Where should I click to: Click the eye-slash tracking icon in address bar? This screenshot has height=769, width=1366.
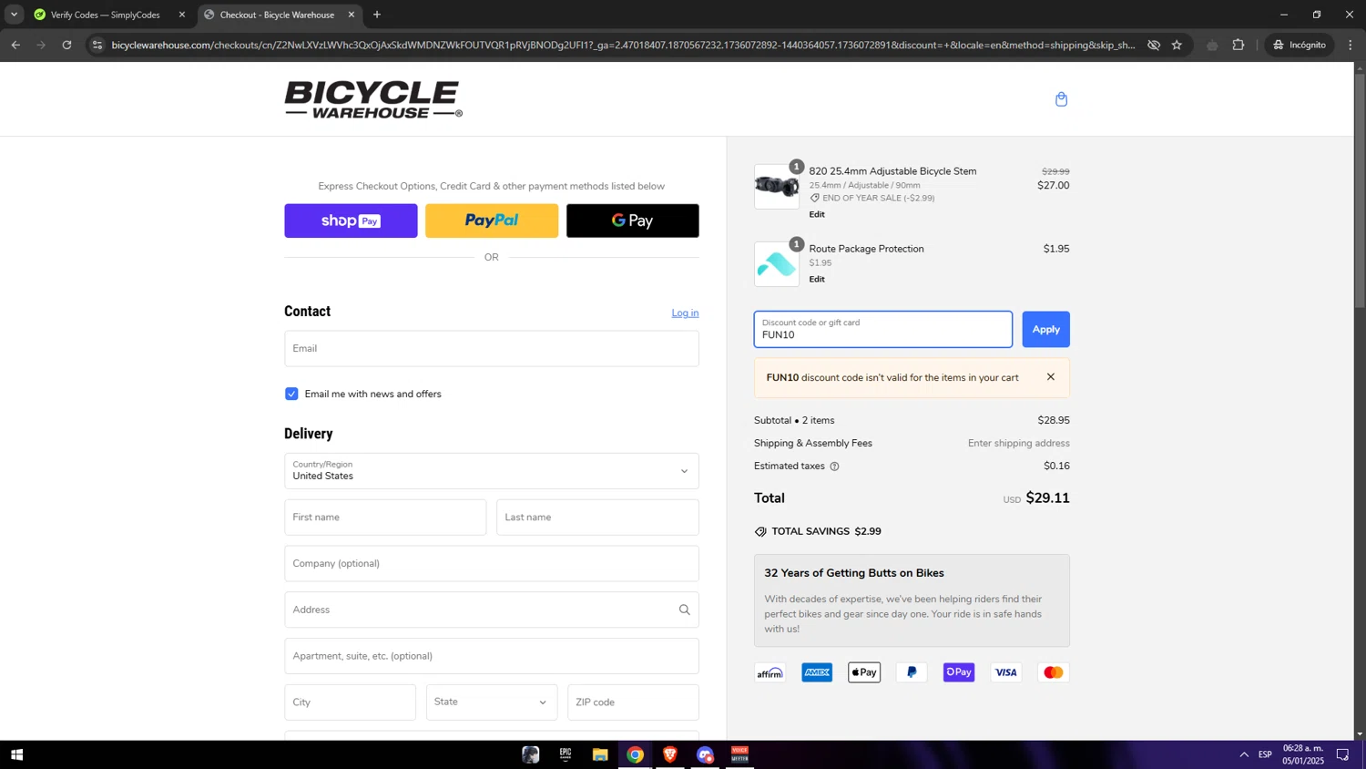click(1153, 45)
